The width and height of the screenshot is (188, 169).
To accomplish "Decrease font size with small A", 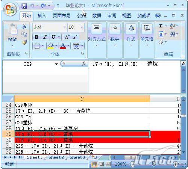I will (x=75, y=37).
